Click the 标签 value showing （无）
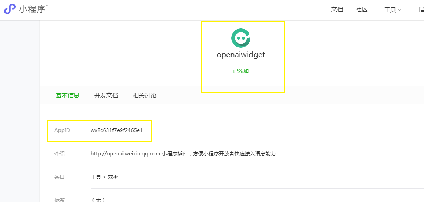This screenshot has width=424, height=202. click(98, 200)
